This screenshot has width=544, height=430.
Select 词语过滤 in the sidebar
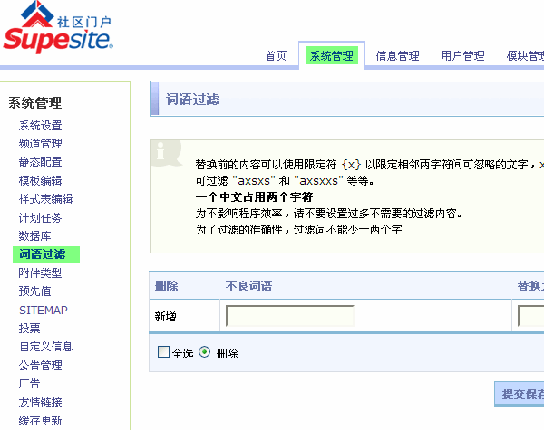pos(43,254)
